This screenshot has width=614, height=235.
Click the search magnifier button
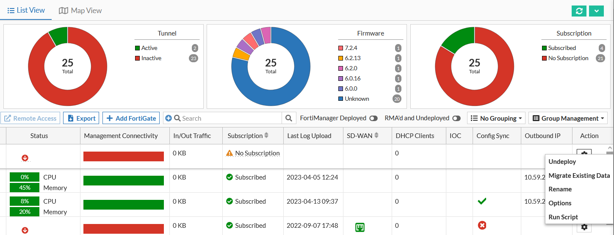(289, 118)
